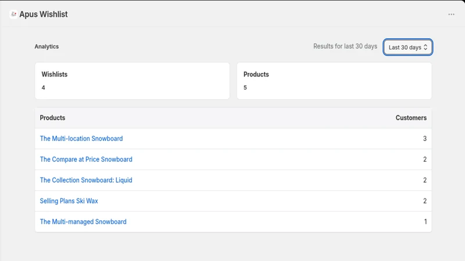This screenshot has width=465, height=261.
Task: Click customer count 2 for Selling Plans Ski Wax
Action: click(x=425, y=201)
